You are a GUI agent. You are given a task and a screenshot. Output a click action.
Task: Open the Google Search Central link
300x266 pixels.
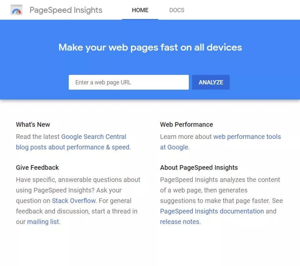pos(94,137)
